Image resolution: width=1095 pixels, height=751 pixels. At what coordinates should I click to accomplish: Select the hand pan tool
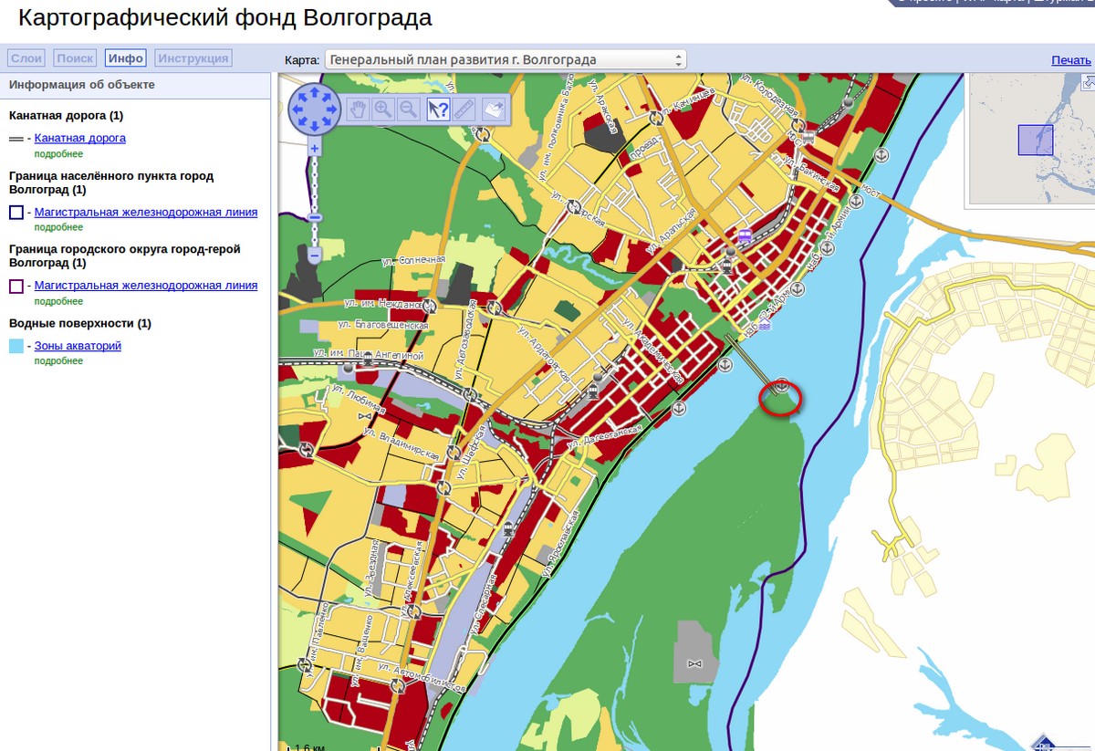359,110
